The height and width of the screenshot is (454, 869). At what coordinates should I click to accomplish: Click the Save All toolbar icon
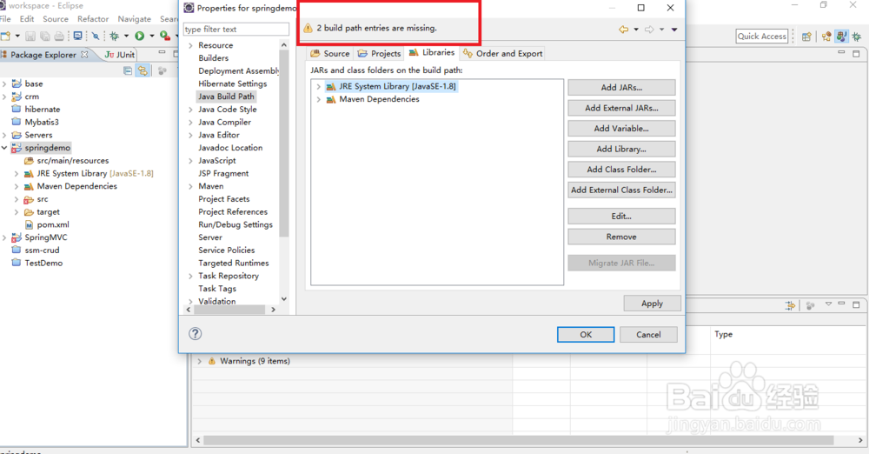[45, 36]
